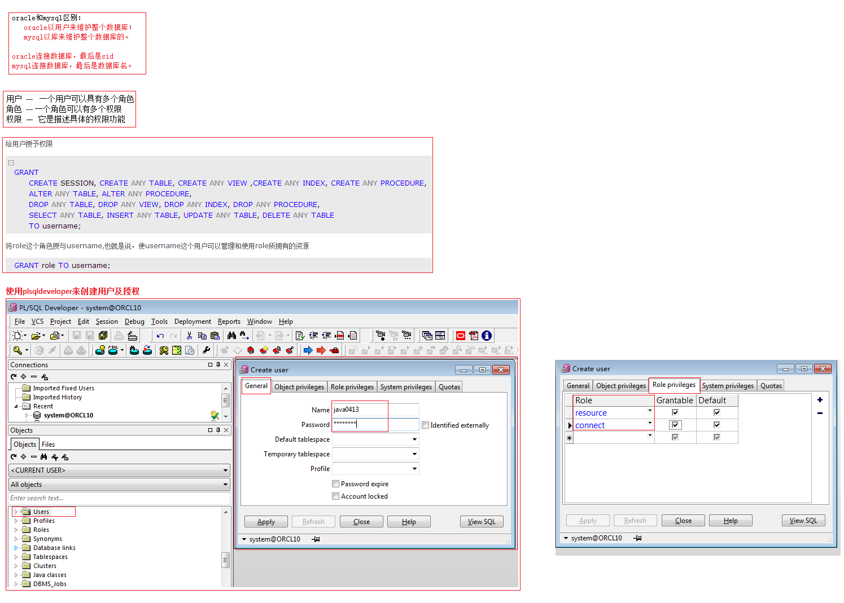Viewport: 844px width, 603px height.
Task: Click the Log on key icon
Action: [18, 350]
